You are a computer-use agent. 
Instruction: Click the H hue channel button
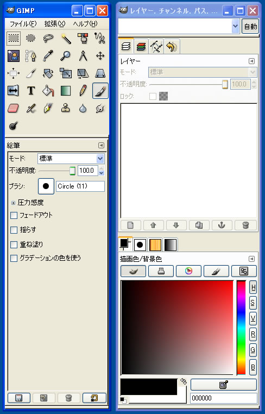[x=253, y=288]
